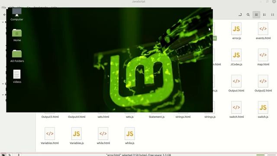
Task: Click the Statement.js file name
Action: (157, 117)
